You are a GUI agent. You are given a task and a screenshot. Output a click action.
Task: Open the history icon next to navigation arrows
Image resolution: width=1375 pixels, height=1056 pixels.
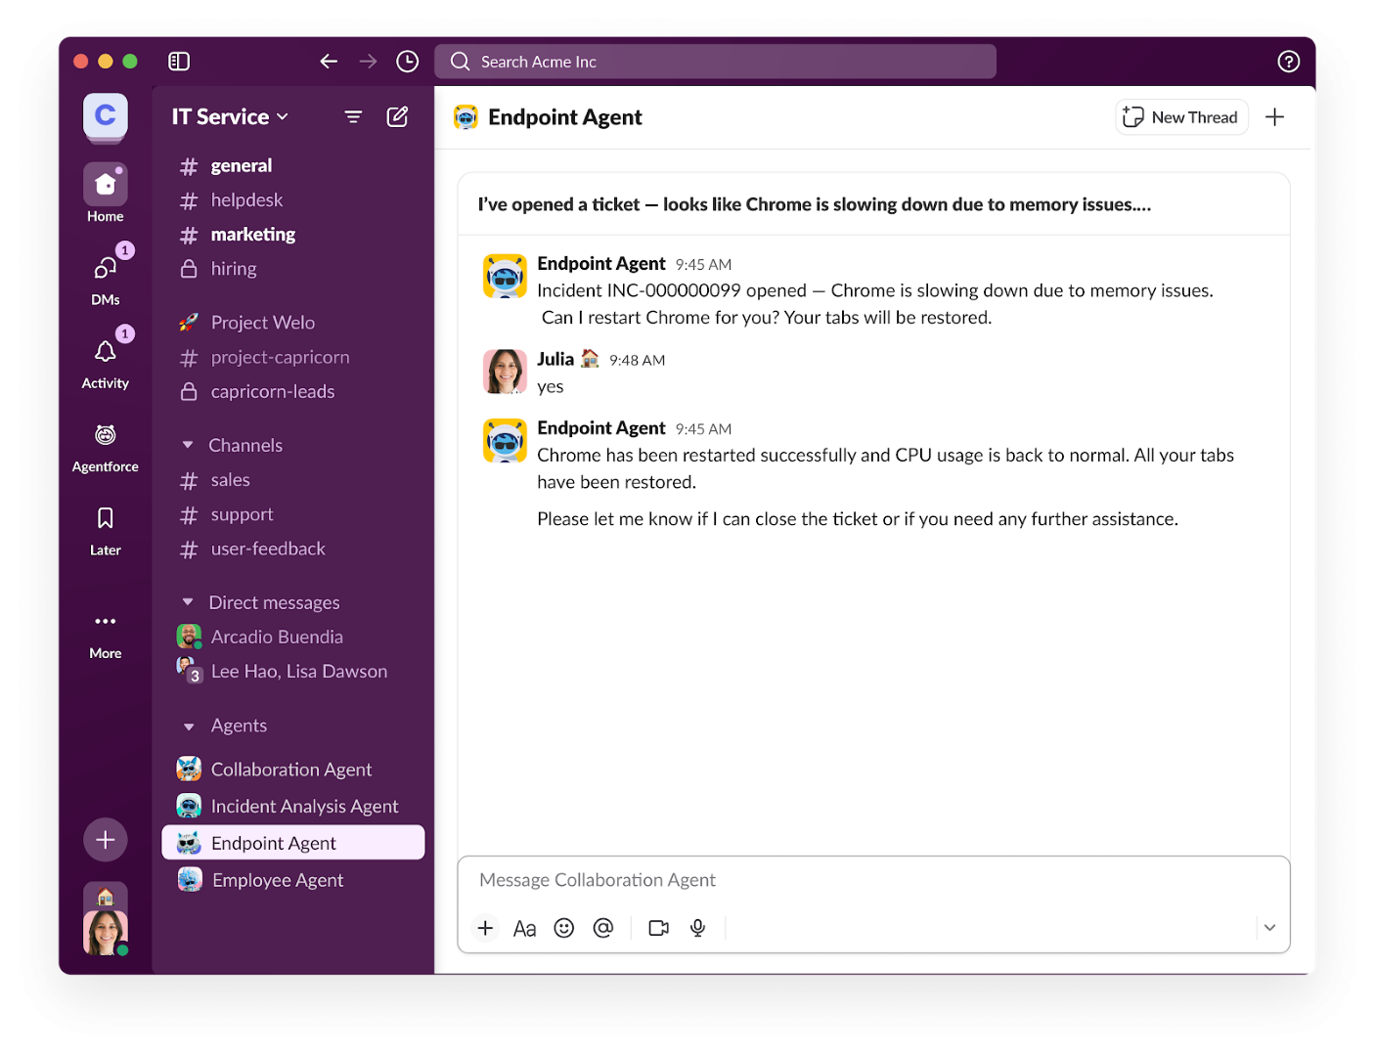coord(408,61)
